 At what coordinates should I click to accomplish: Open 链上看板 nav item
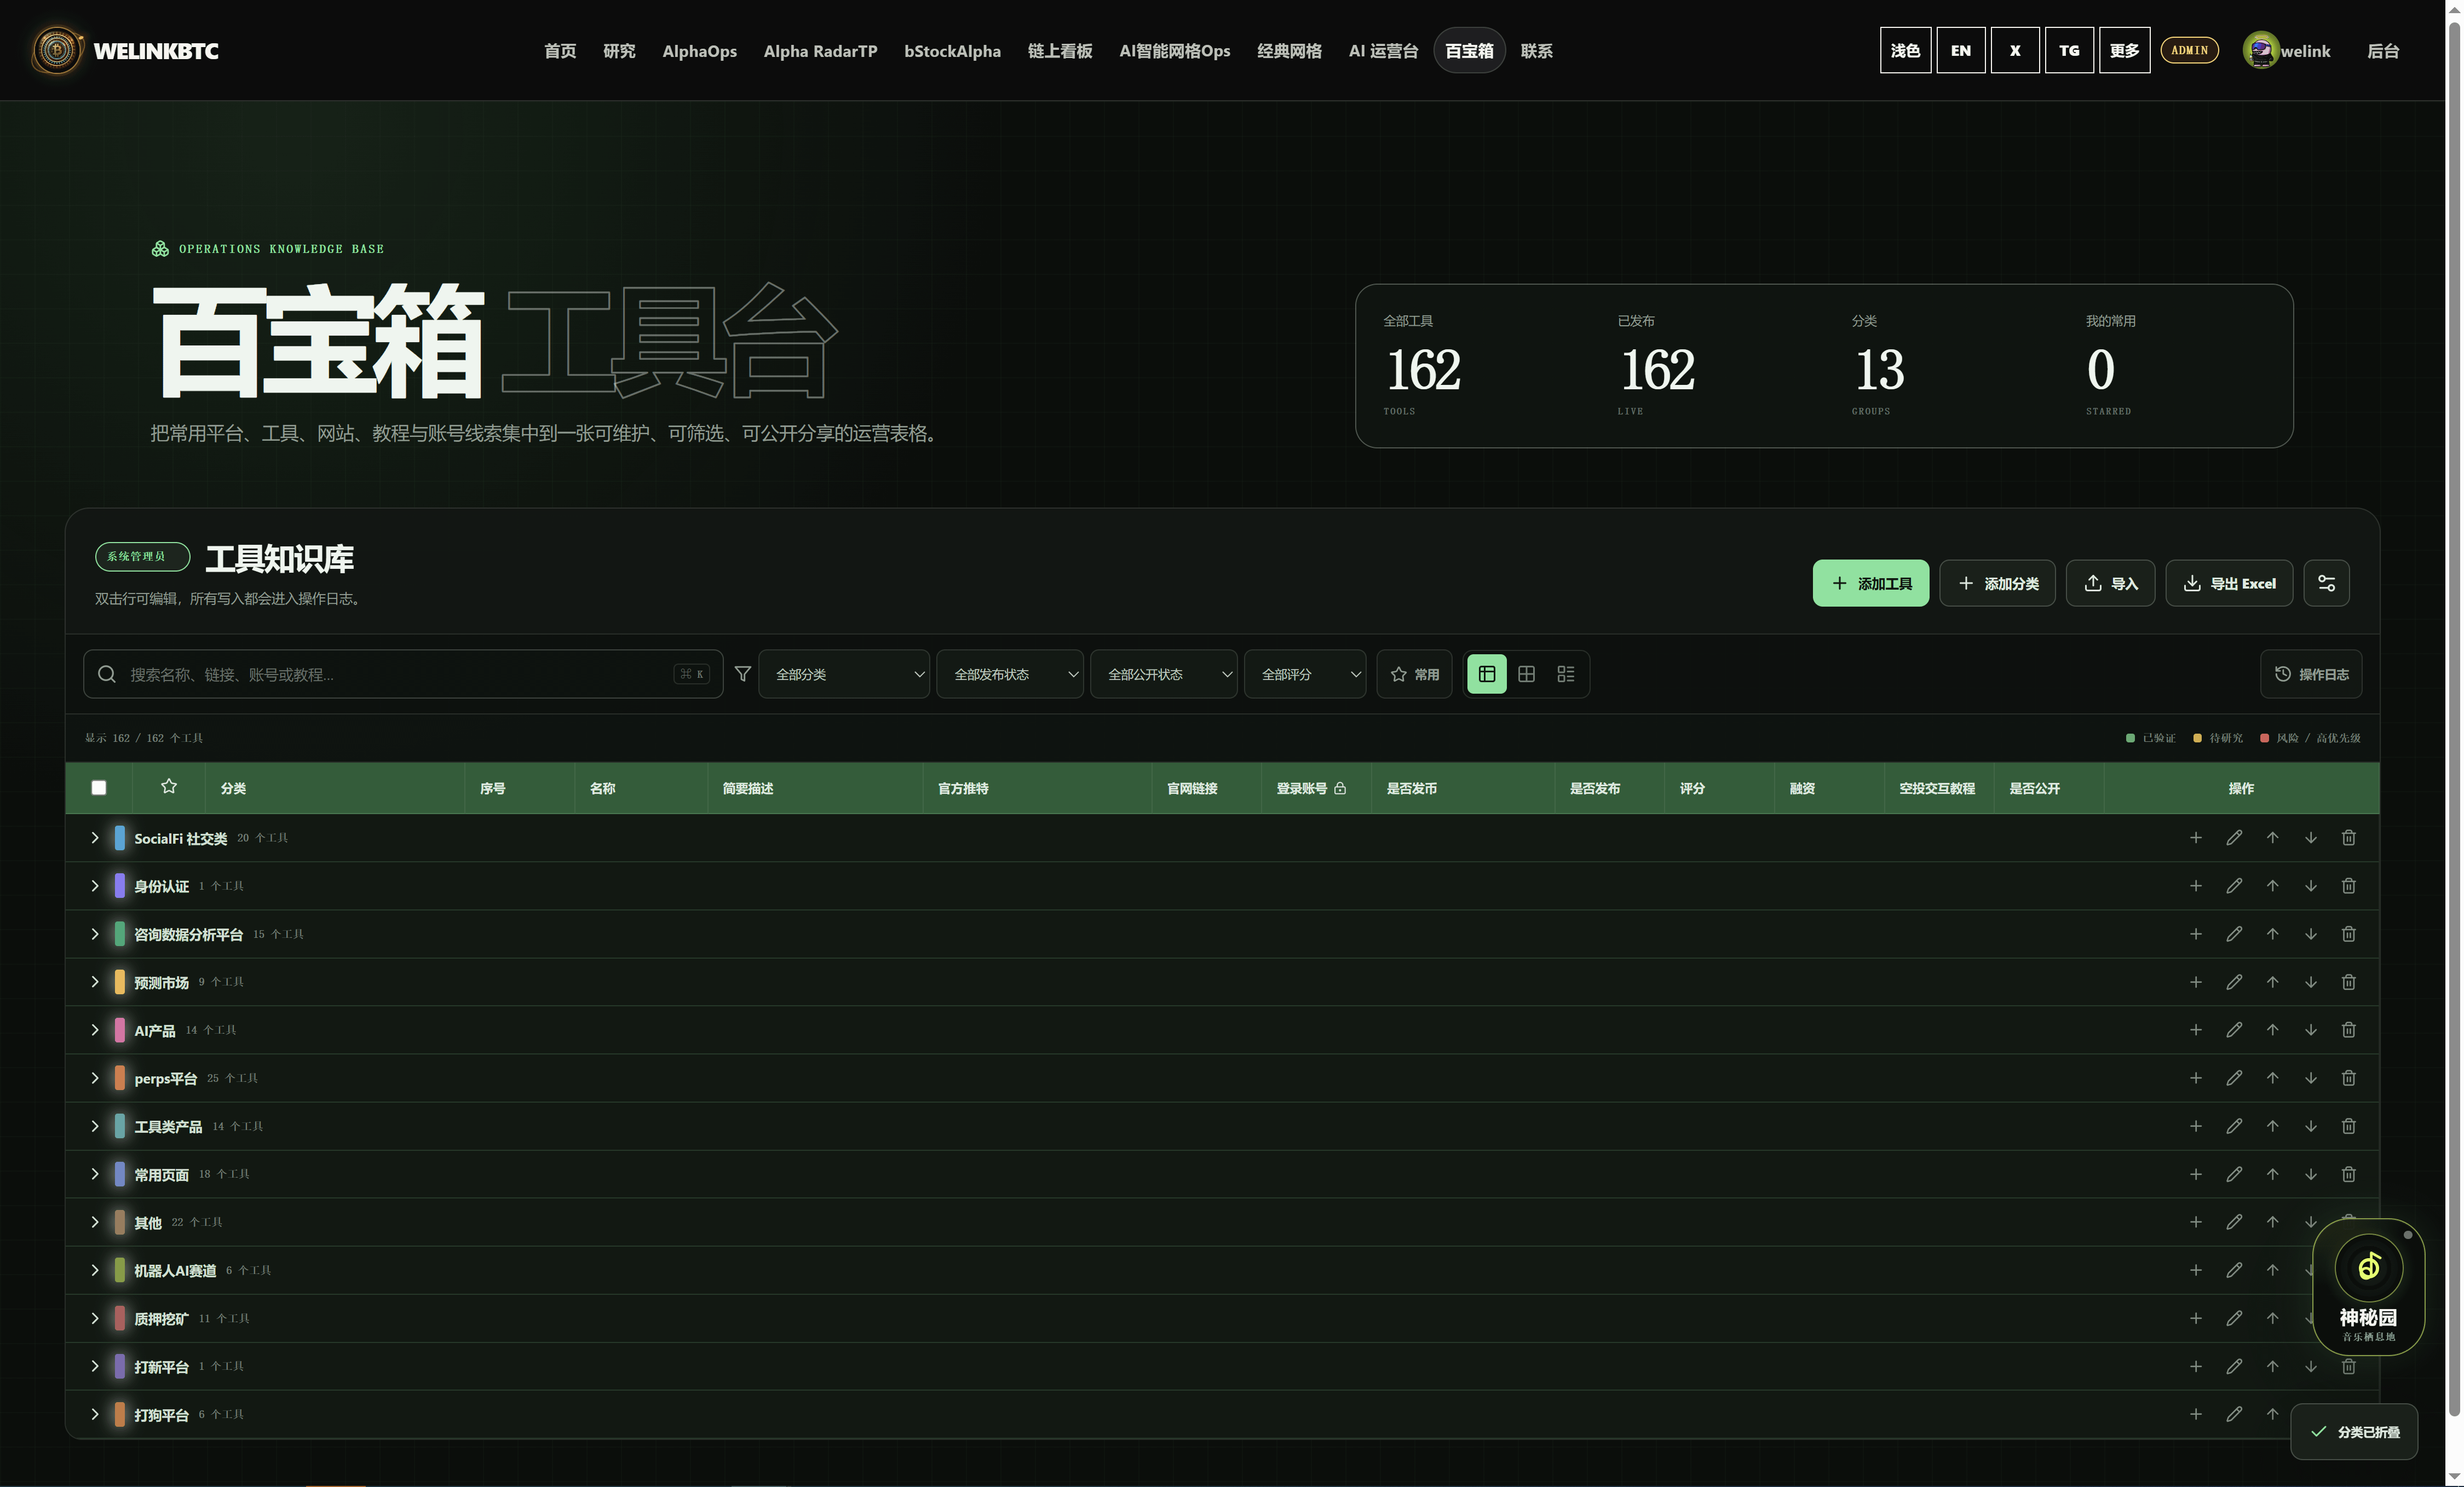1060,50
